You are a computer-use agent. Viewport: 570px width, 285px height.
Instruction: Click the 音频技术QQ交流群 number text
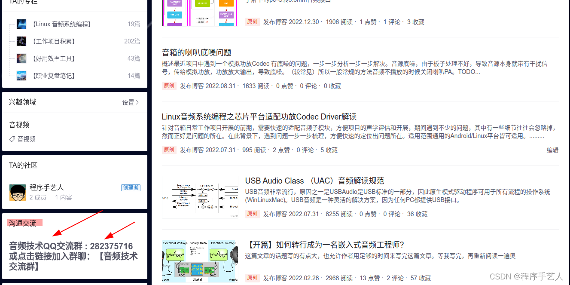click(x=71, y=246)
